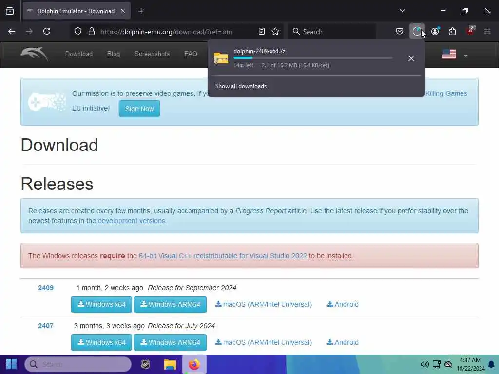Click the Firefox View icon in tab bar
The height and width of the screenshot is (374, 499).
10,11
